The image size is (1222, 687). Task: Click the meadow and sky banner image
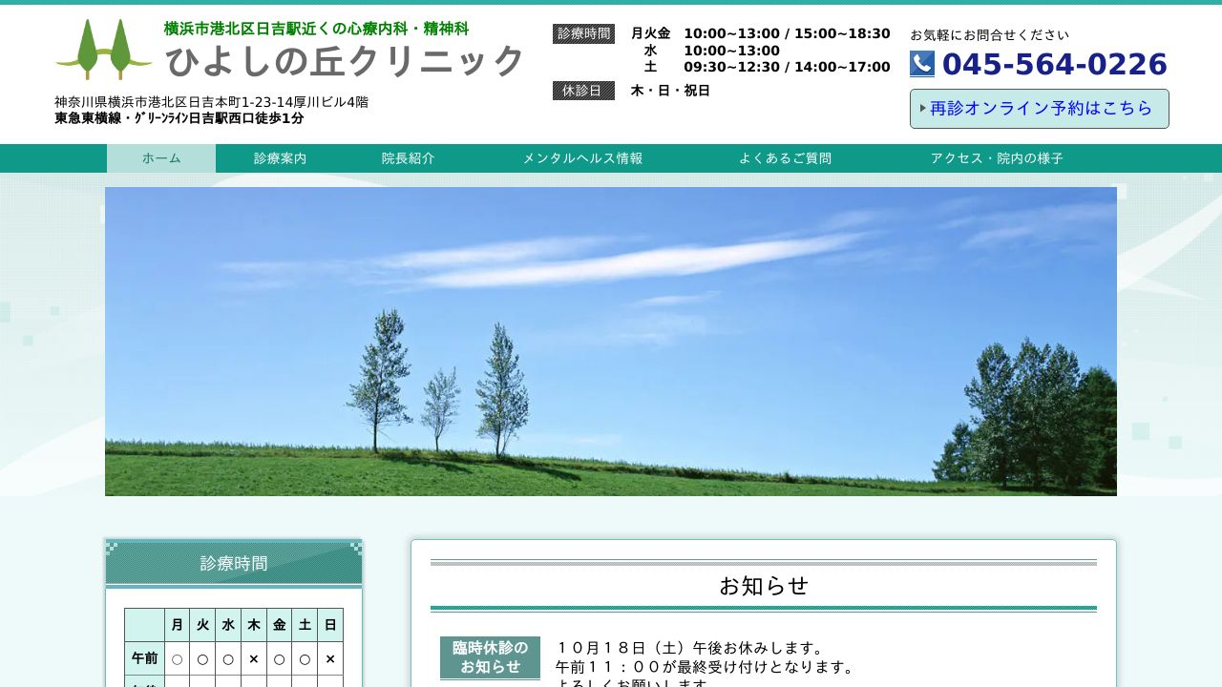tap(611, 342)
